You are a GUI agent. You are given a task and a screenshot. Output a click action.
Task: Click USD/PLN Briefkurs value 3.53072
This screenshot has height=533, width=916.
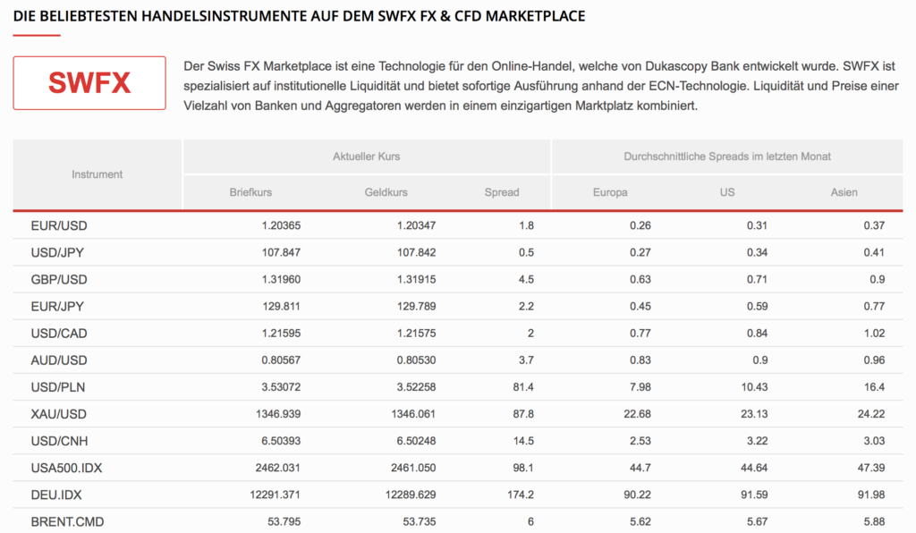coord(281,386)
